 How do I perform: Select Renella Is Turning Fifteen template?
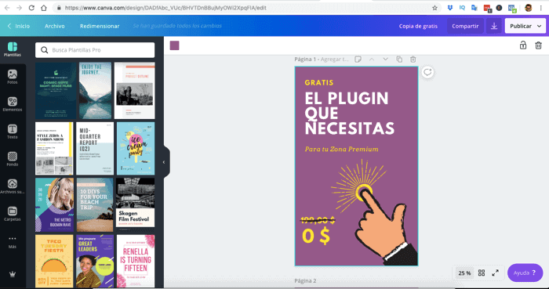coord(136,261)
